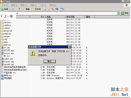Image resolution: width=131 pixels, height=98 pixels.
Task: Select the images folder icon
Action: point(2,36)
